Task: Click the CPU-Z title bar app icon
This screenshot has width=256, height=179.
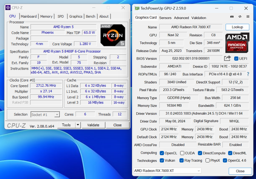Action: 8,8
